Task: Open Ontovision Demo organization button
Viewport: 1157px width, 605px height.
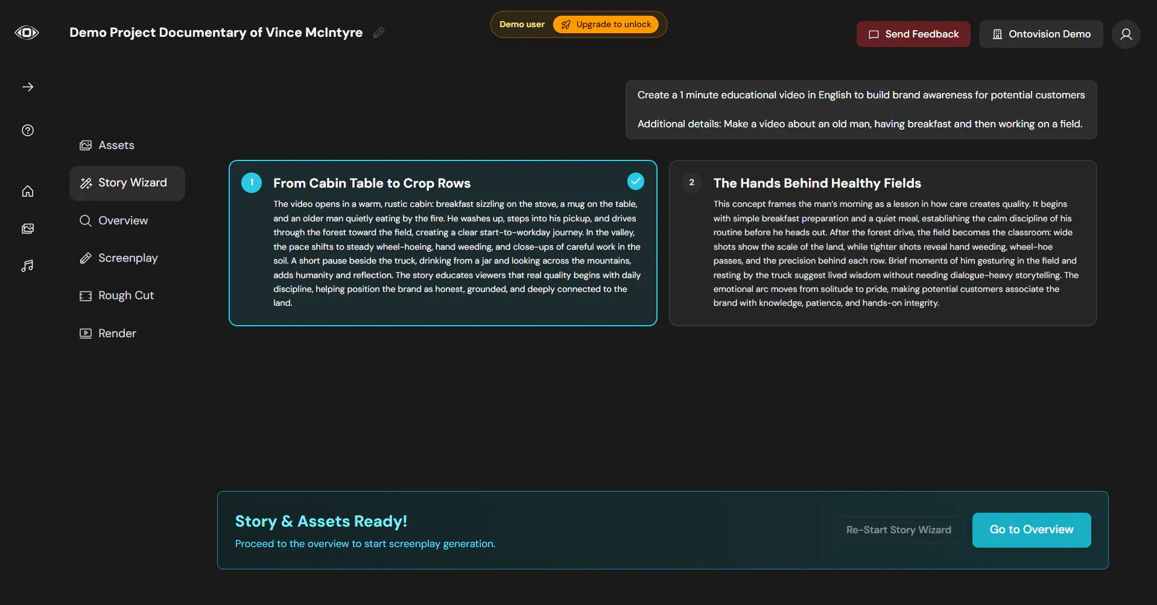Action: pos(1041,34)
